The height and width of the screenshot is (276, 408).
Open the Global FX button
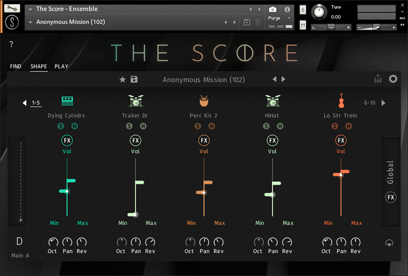391,197
